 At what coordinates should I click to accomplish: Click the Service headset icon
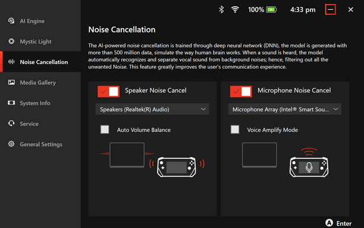11,123
